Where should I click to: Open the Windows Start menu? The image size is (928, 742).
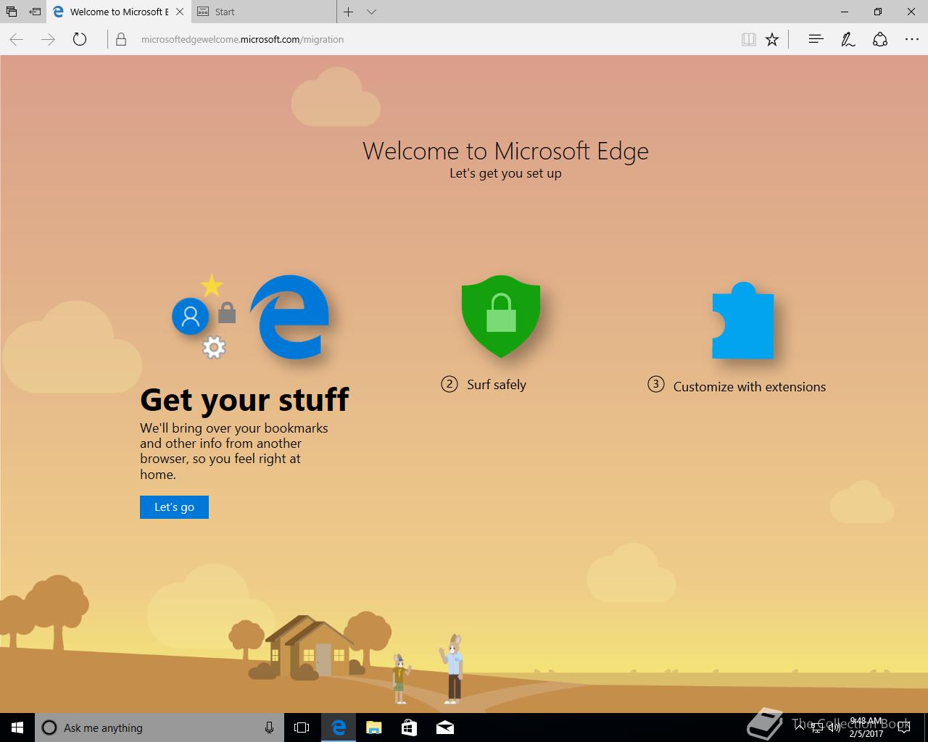tap(17, 728)
